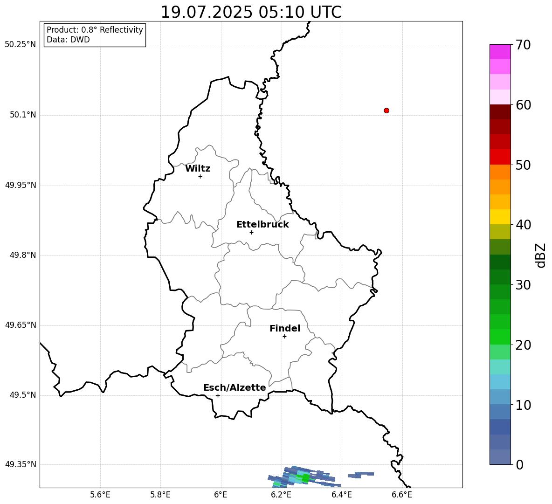The width and height of the screenshot is (552, 504).
Task: Click the yellow swatch above 40
Action: [500, 217]
